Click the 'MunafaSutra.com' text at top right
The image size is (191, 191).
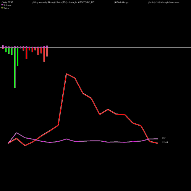[170, 2]
